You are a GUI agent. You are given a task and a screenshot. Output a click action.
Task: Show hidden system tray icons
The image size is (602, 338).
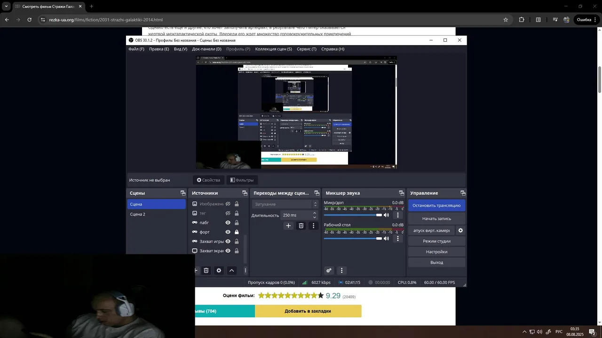tap(524, 332)
